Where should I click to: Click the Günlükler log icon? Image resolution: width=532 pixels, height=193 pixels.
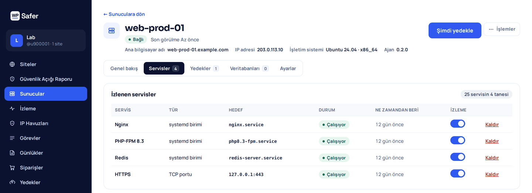12,153
